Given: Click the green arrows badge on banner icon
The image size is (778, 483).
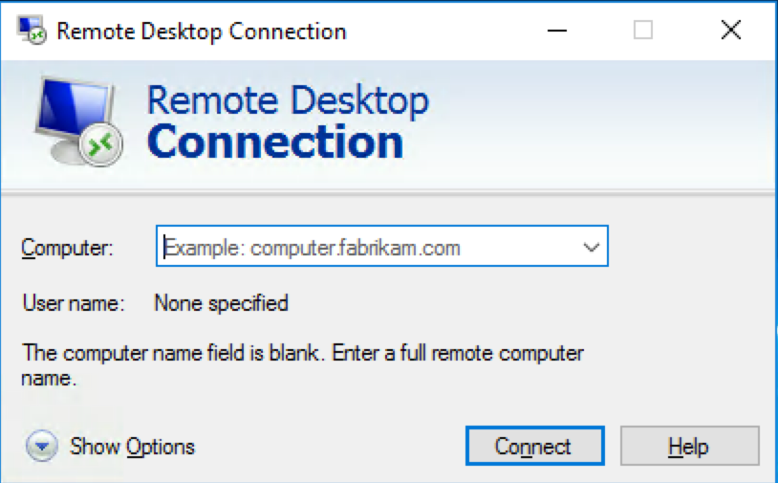Looking at the screenshot, I should point(101,144).
